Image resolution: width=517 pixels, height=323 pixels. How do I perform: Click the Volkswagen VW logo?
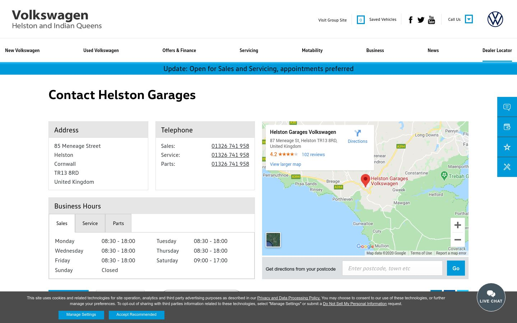pos(495,19)
